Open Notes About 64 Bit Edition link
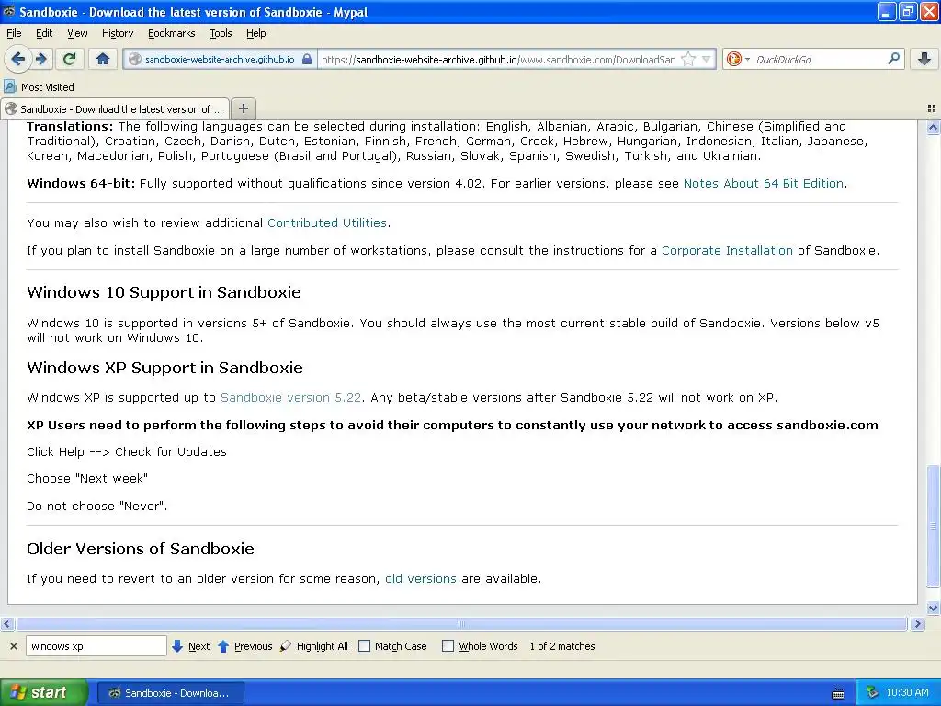This screenshot has width=941, height=706. pos(764,183)
